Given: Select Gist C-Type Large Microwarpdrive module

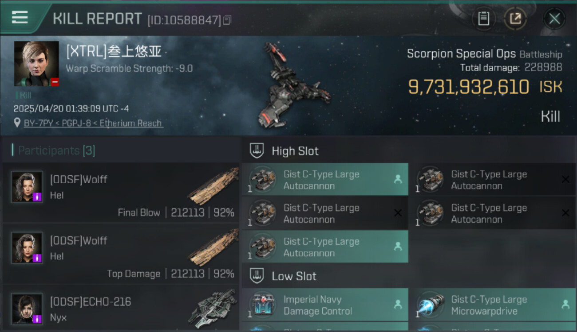Looking at the screenshot, I should pos(493,305).
